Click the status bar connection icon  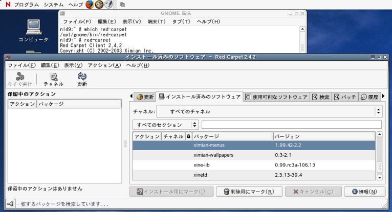point(10,204)
